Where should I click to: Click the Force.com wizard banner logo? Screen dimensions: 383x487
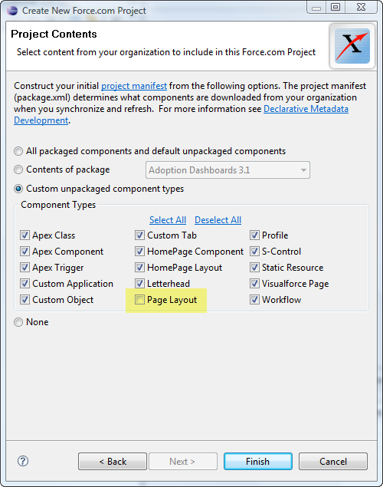(x=352, y=46)
